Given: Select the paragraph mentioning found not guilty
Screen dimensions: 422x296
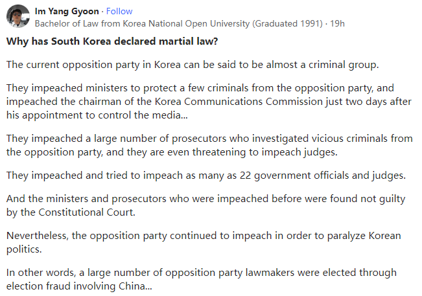Looking at the screenshot, I should tap(205, 206).
